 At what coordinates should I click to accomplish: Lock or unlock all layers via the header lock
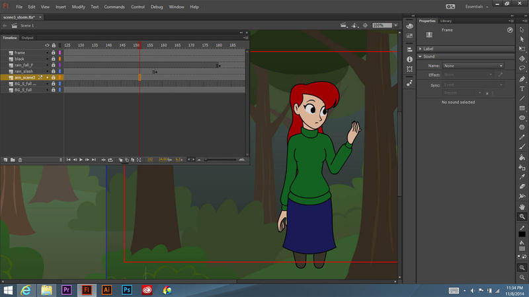tap(54, 45)
